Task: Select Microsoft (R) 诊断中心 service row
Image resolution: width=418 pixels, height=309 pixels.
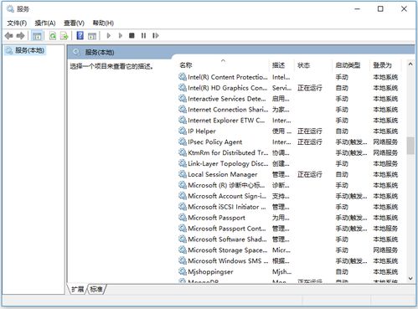Action: pyautogui.click(x=289, y=185)
